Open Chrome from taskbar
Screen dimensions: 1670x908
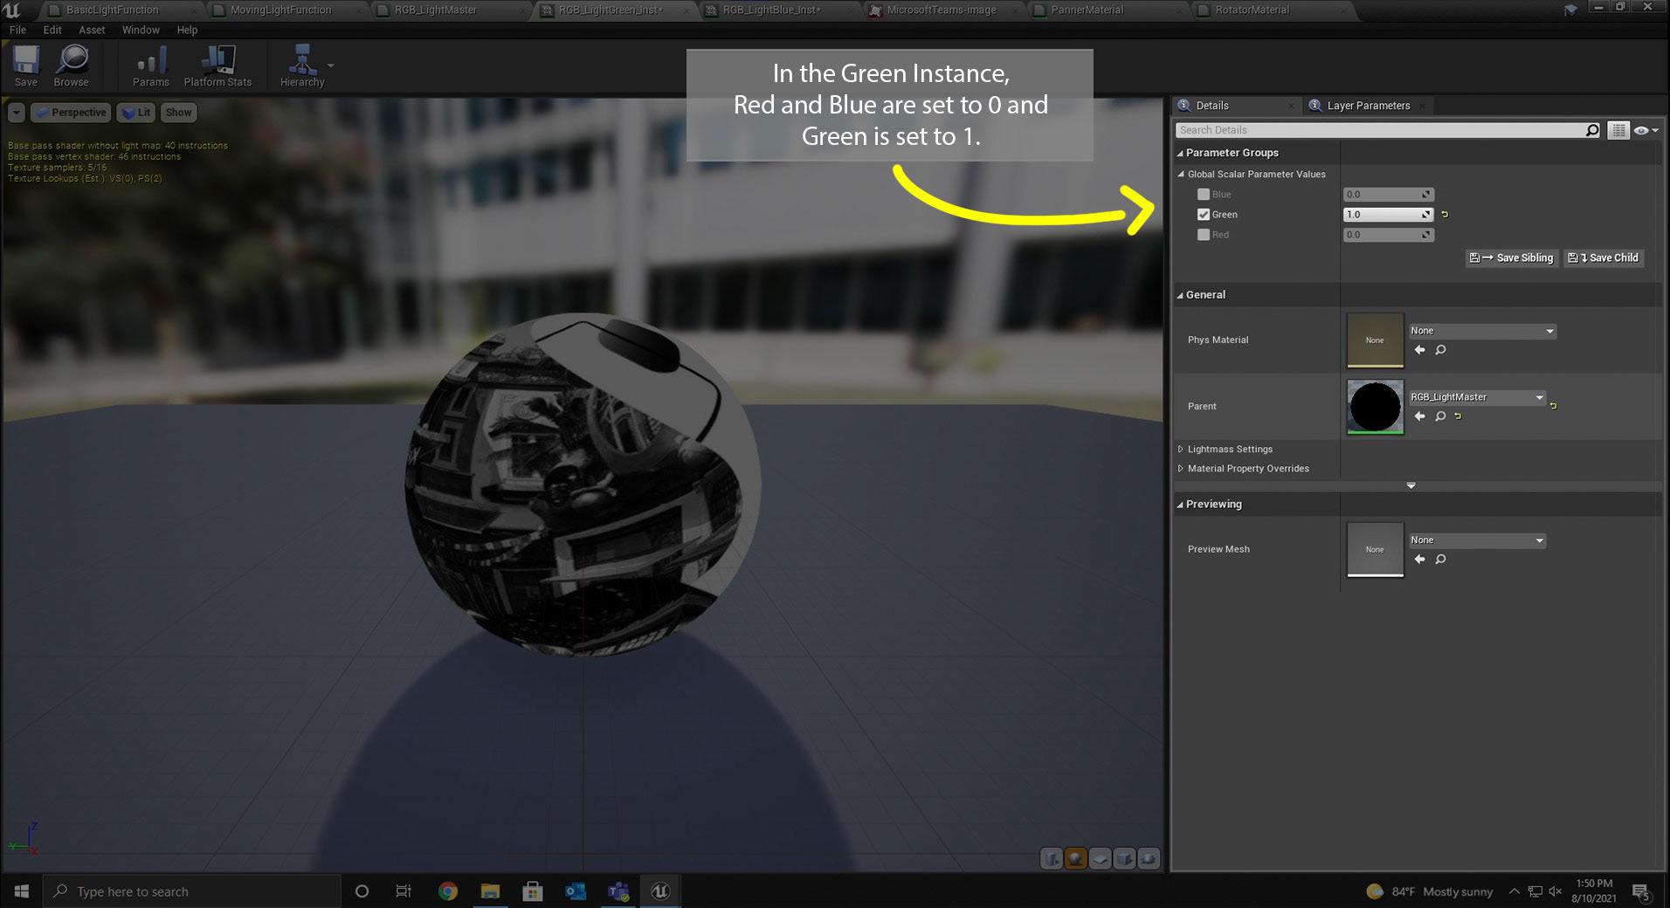click(448, 891)
